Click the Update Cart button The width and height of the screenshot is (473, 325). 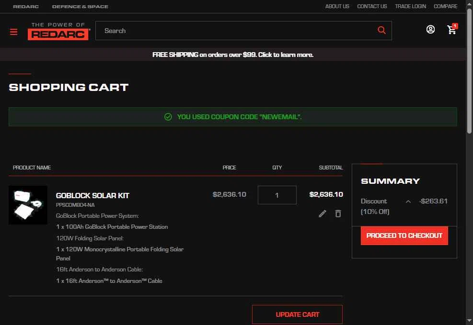click(x=297, y=314)
